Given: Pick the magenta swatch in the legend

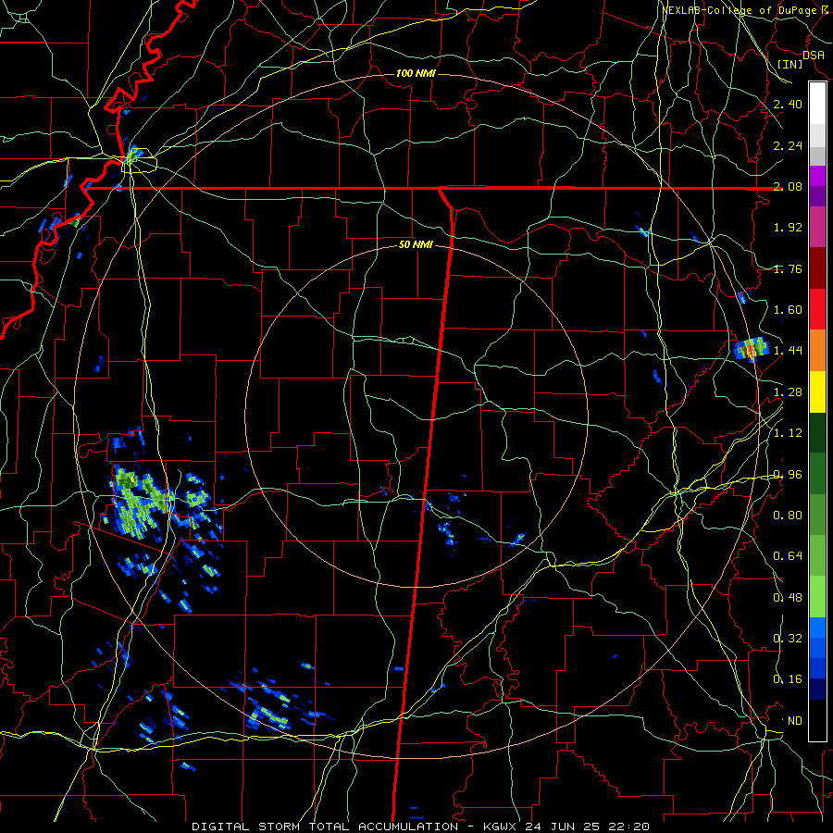Looking at the screenshot, I should coord(817,176).
